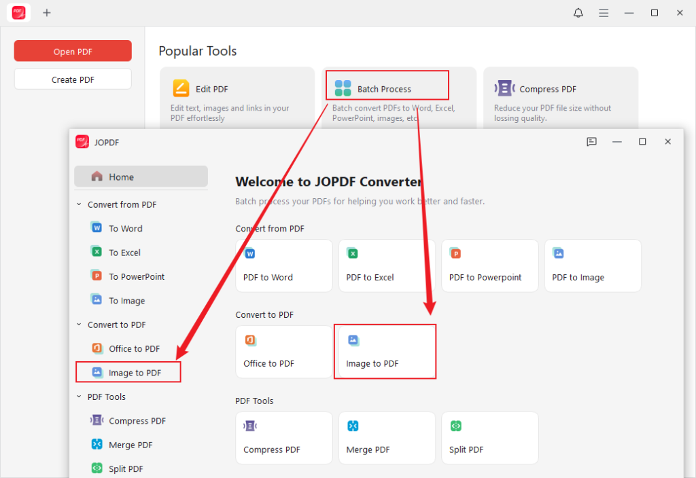696x478 pixels.
Task: Select the PDF to Image tool
Action: (x=592, y=265)
